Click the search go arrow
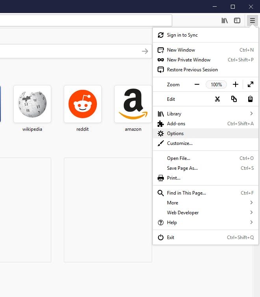This screenshot has height=297, width=260. coord(145,51)
